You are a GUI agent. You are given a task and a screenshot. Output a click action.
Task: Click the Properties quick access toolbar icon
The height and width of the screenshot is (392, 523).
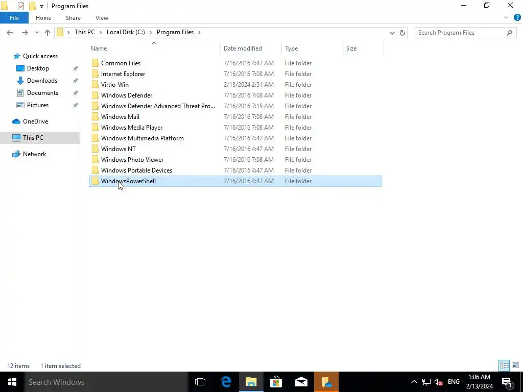[20, 6]
